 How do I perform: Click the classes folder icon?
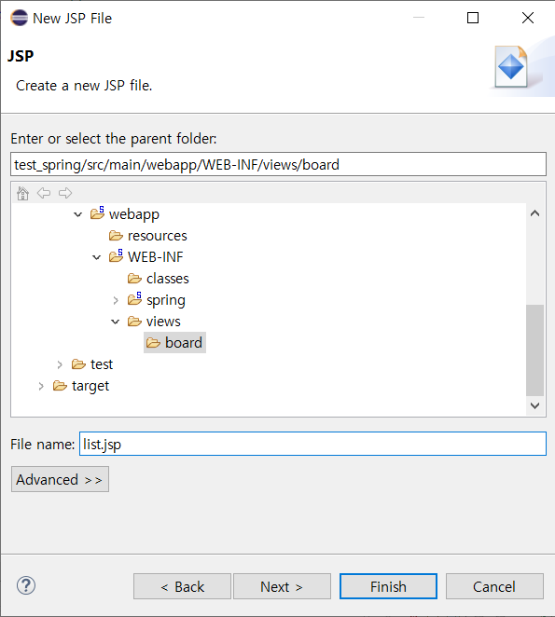134,279
